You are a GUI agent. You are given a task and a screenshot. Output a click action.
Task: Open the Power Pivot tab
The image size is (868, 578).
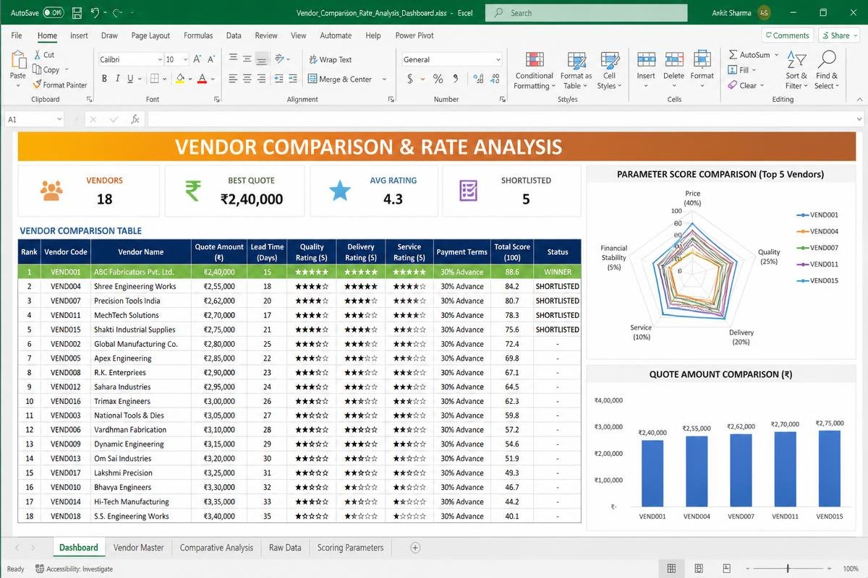(414, 35)
